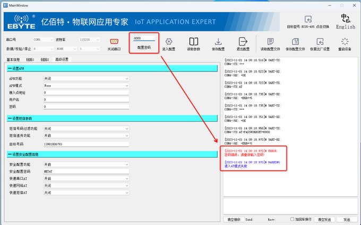Image resolution: width=361 pixels, height=225 pixels.
Task: Click the 配置密码 input field
Action: [x=144, y=39]
